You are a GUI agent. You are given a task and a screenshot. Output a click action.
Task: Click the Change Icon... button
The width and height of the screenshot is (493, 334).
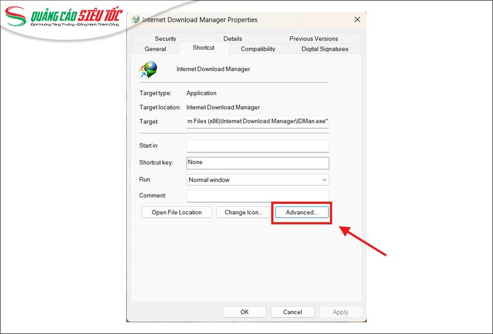[243, 212]
